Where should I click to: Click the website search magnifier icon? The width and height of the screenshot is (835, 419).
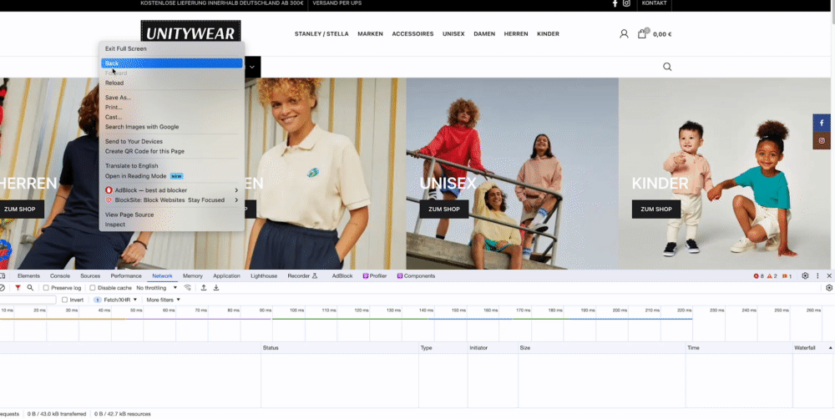click(667, 67)
